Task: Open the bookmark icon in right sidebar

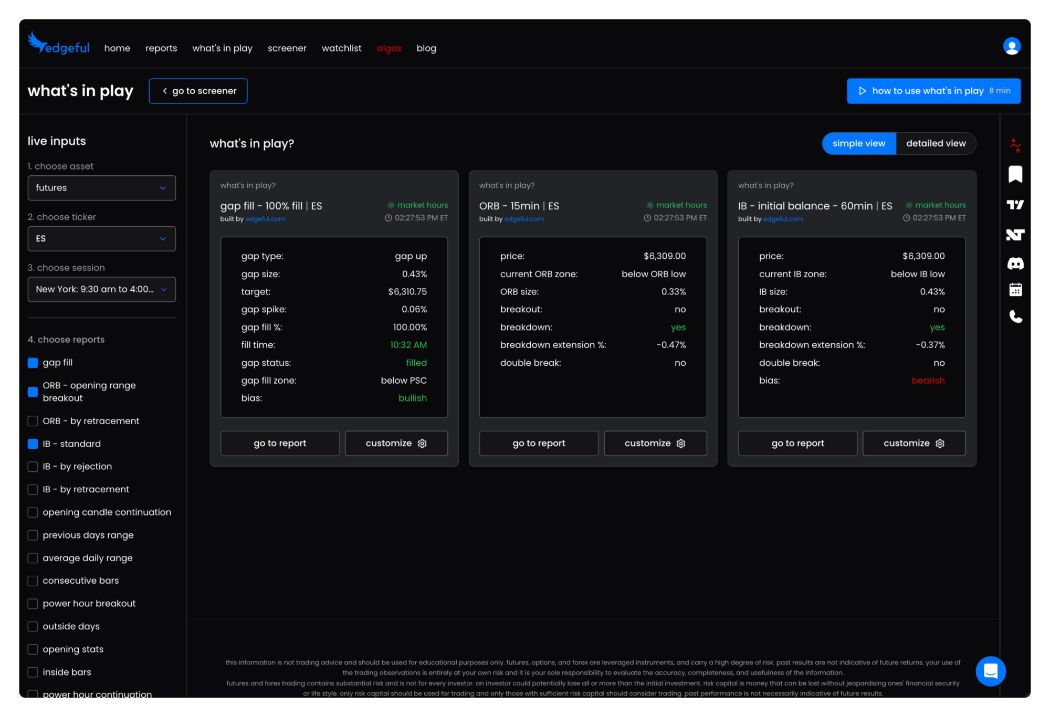Action: [x=1015, y=174]
